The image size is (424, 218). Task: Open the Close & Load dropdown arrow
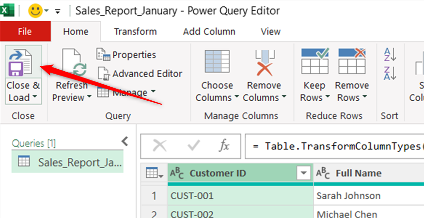point(34,97)
